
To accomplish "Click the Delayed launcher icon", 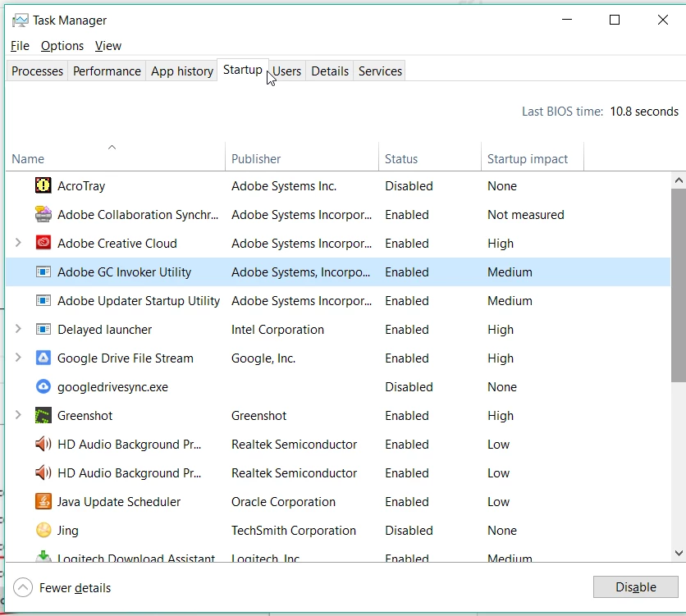I will click(x=43, y=329).
